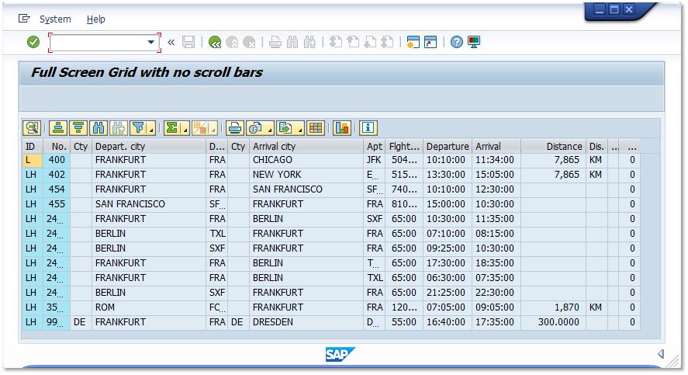Click the Print icon in grid toolbar
The image size is (688, 375).
tap(235, 128)
